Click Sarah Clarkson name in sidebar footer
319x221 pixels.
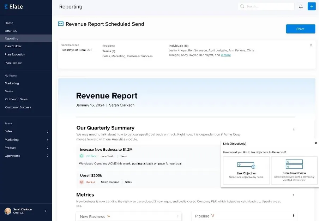(x=22, y=209)
